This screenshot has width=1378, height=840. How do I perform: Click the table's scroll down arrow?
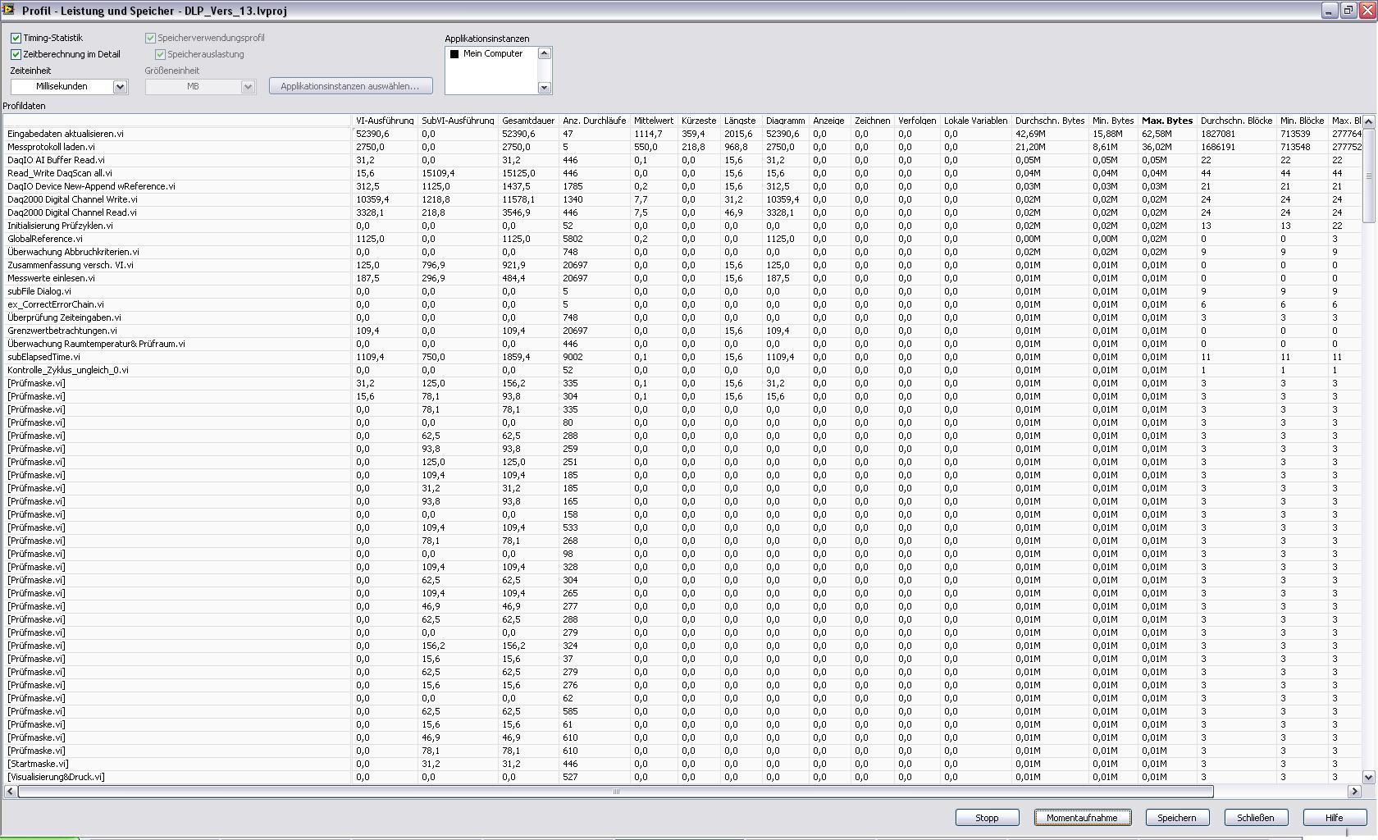click(x=1368, y=777)
